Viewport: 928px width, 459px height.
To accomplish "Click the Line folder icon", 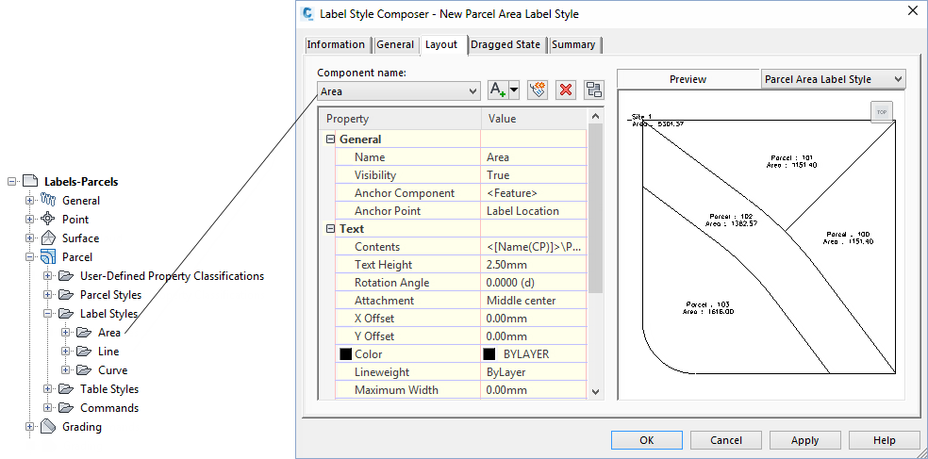I will pos(84,352).
